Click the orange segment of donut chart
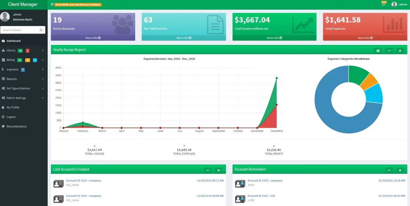 point(369,81)
